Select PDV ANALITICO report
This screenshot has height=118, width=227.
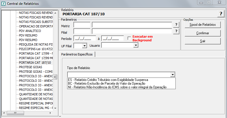coord(30,31)
